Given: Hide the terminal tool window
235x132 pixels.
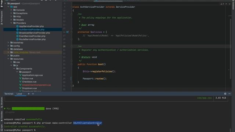Looking at the screenshot, I should click(x=229, y=94).
